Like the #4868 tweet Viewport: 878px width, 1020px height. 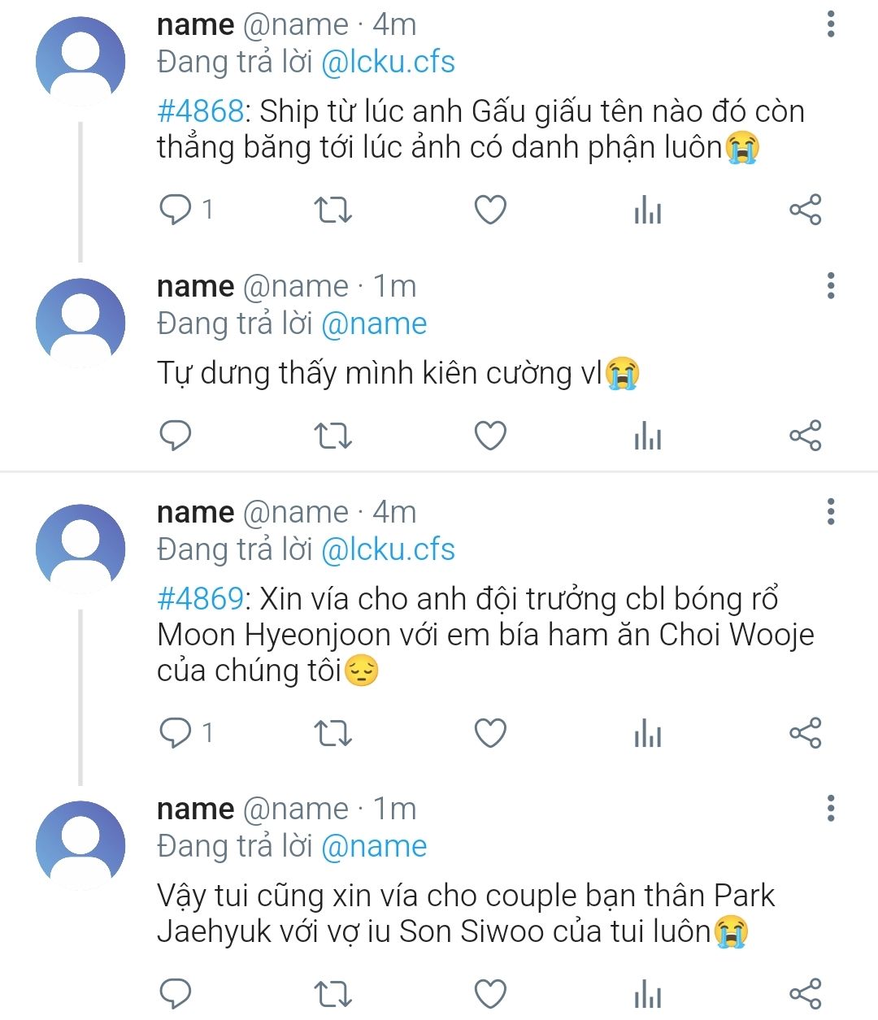point(490,210)
